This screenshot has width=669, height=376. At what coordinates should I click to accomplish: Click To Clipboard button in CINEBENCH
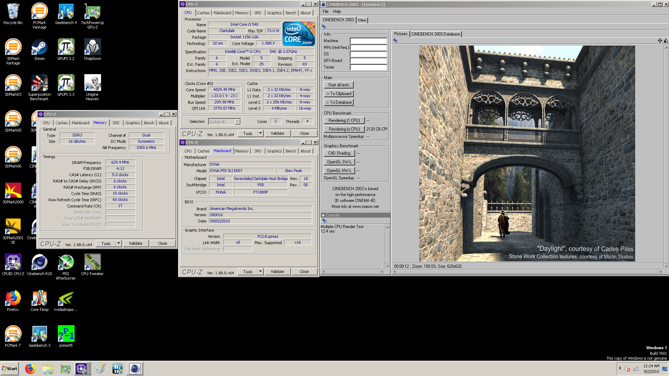click(339, 94)
